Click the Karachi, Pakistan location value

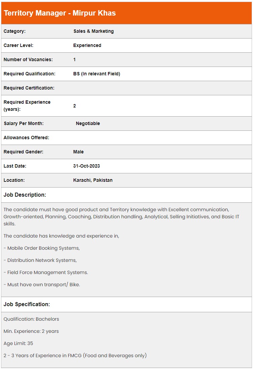[93, 180]
